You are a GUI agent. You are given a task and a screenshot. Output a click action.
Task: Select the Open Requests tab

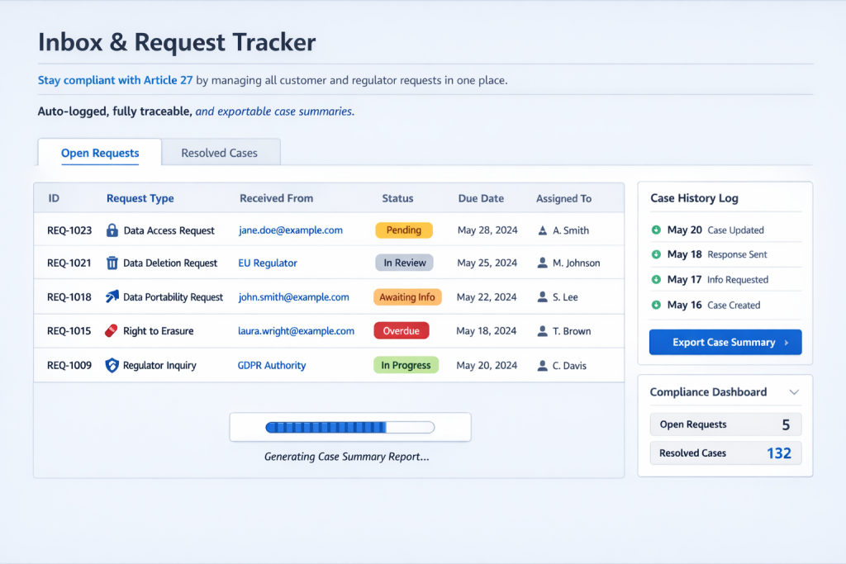click(100, 153)
